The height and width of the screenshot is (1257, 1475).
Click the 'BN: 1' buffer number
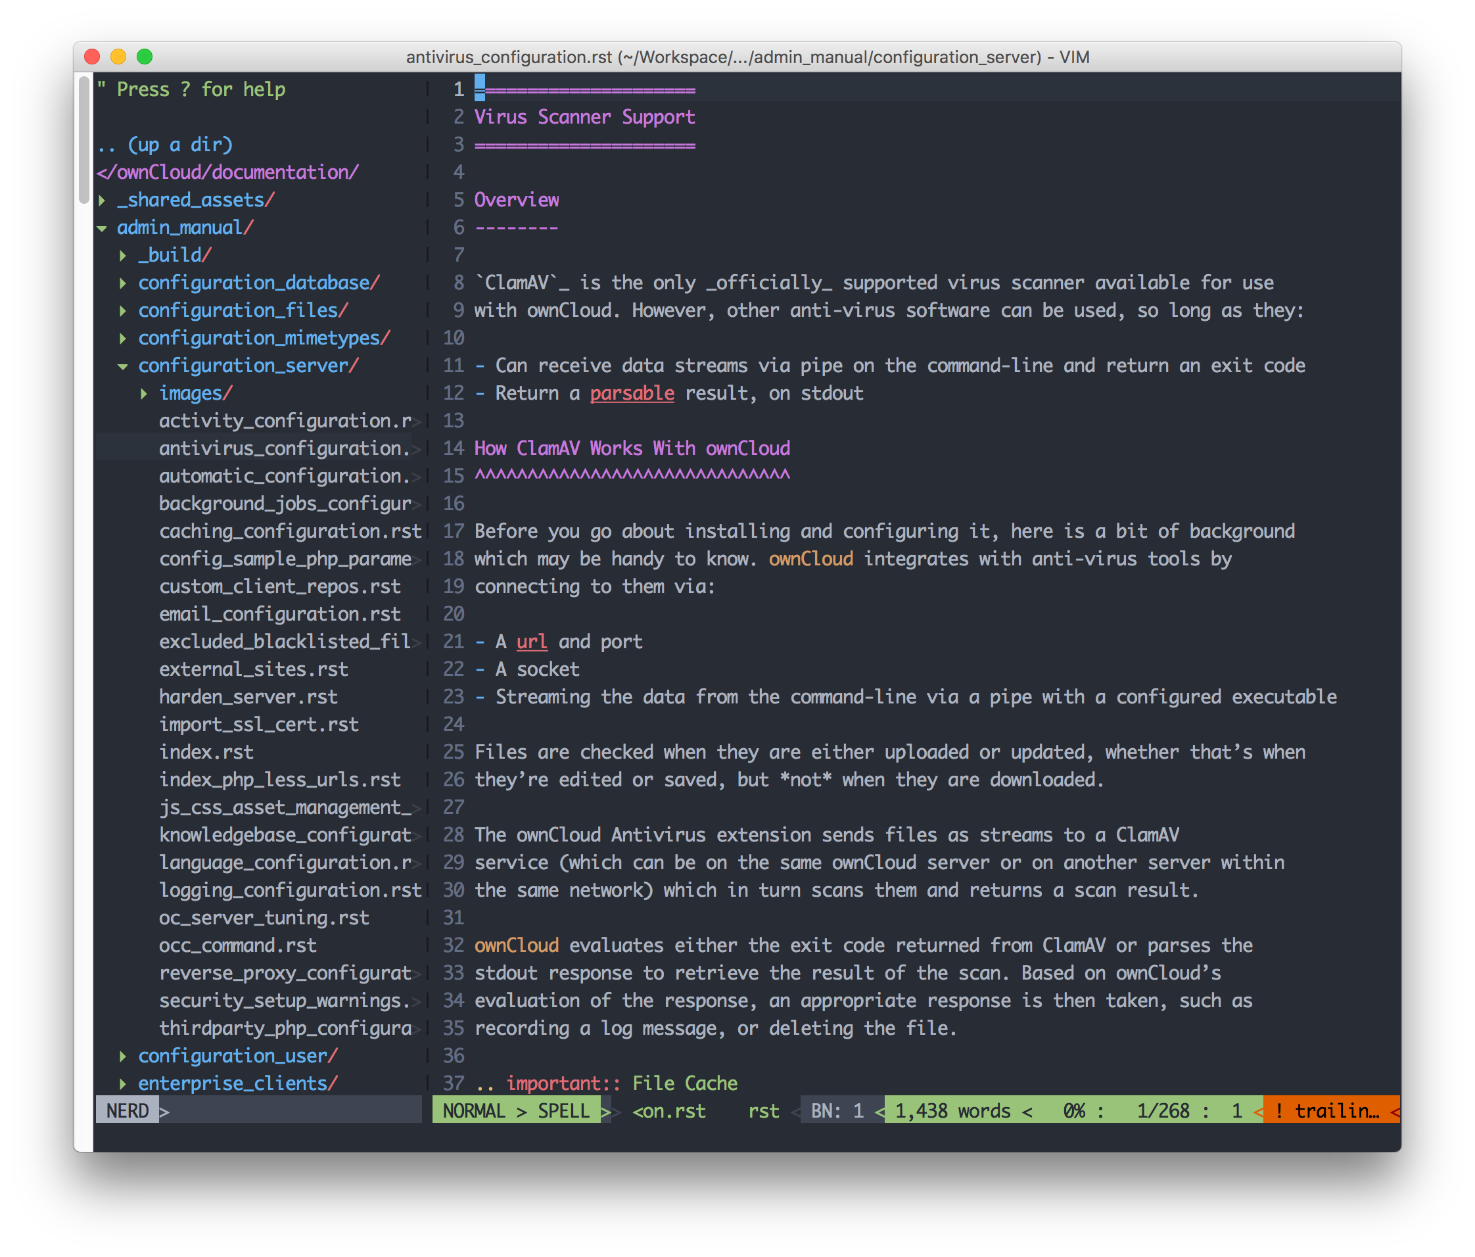point(837,1112)
